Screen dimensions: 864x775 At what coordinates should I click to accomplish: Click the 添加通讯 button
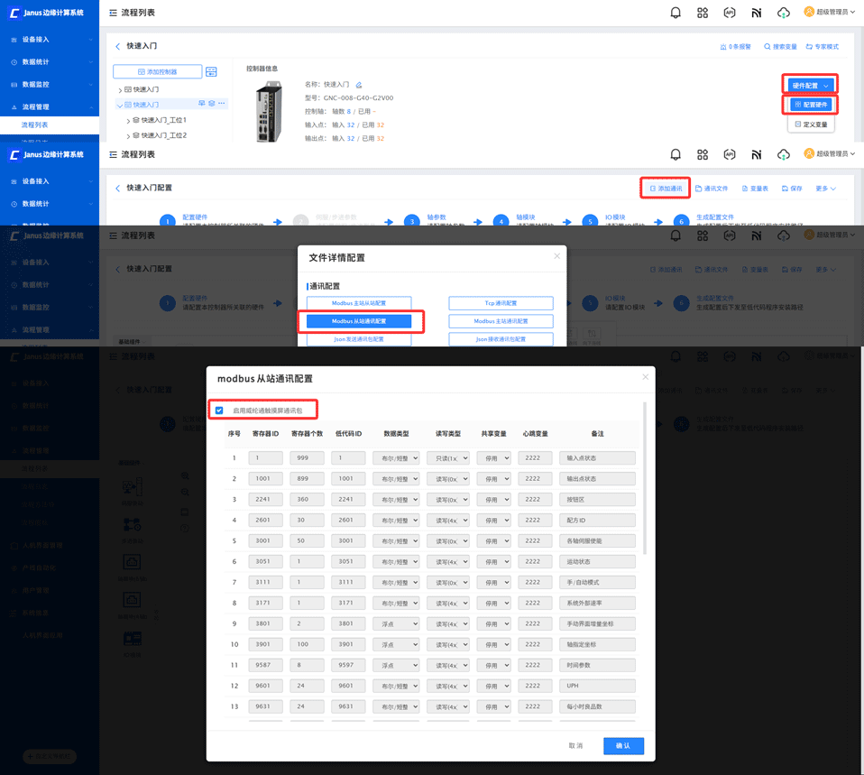[x=665, y=189]
